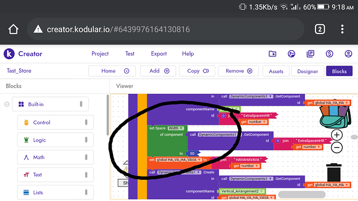Collapse the Built-in blocks tree
The width and height of the screenshot is (358, 201).
pyautogui.click(x=7, y=104)
